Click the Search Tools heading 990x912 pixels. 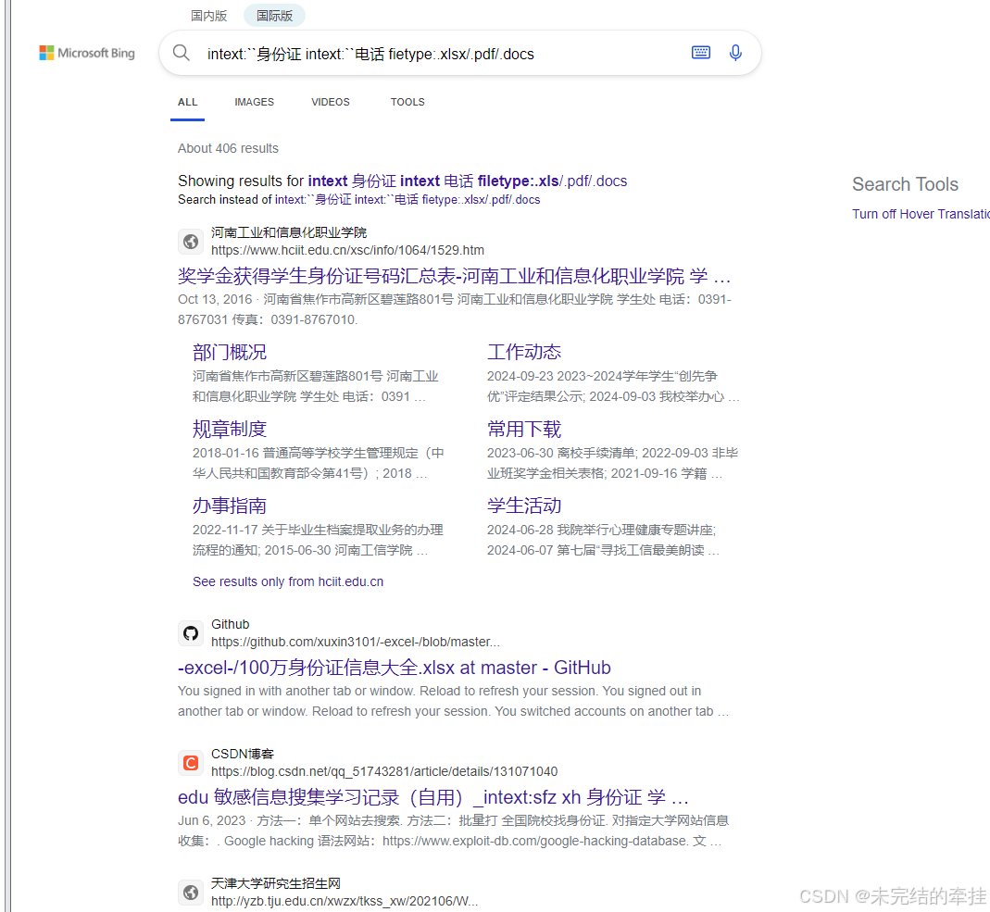tap(906, 184)
